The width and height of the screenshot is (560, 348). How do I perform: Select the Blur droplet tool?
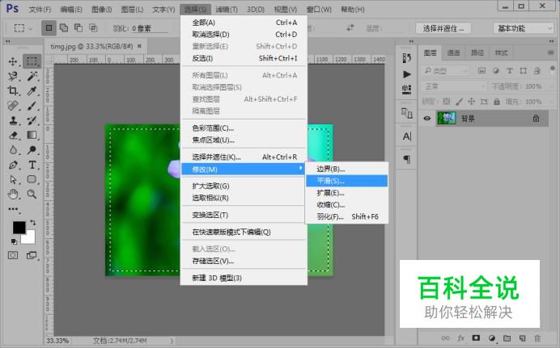coord(13,150)
